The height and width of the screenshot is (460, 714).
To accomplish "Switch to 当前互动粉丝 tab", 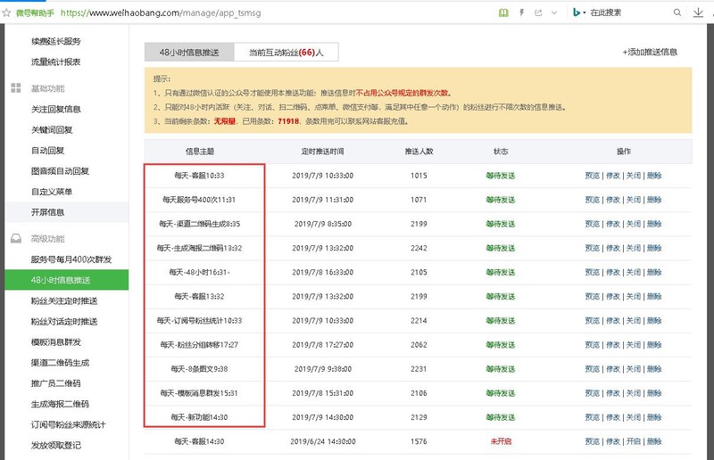I will click(x=286, y=53).
